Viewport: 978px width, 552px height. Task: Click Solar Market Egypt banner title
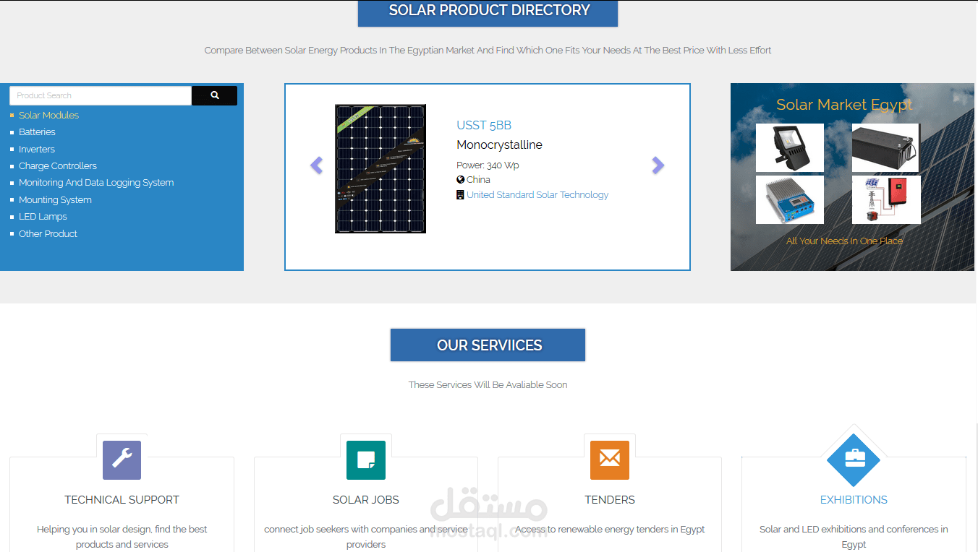[844, 105]
